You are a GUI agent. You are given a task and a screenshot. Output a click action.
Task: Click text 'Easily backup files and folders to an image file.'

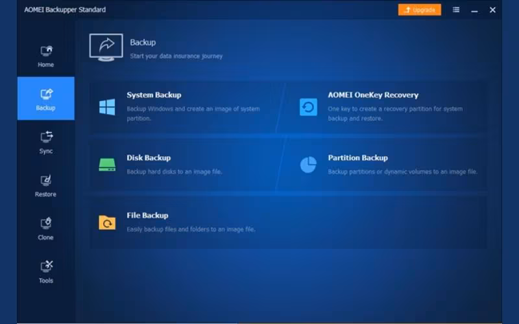pos(191,229)
